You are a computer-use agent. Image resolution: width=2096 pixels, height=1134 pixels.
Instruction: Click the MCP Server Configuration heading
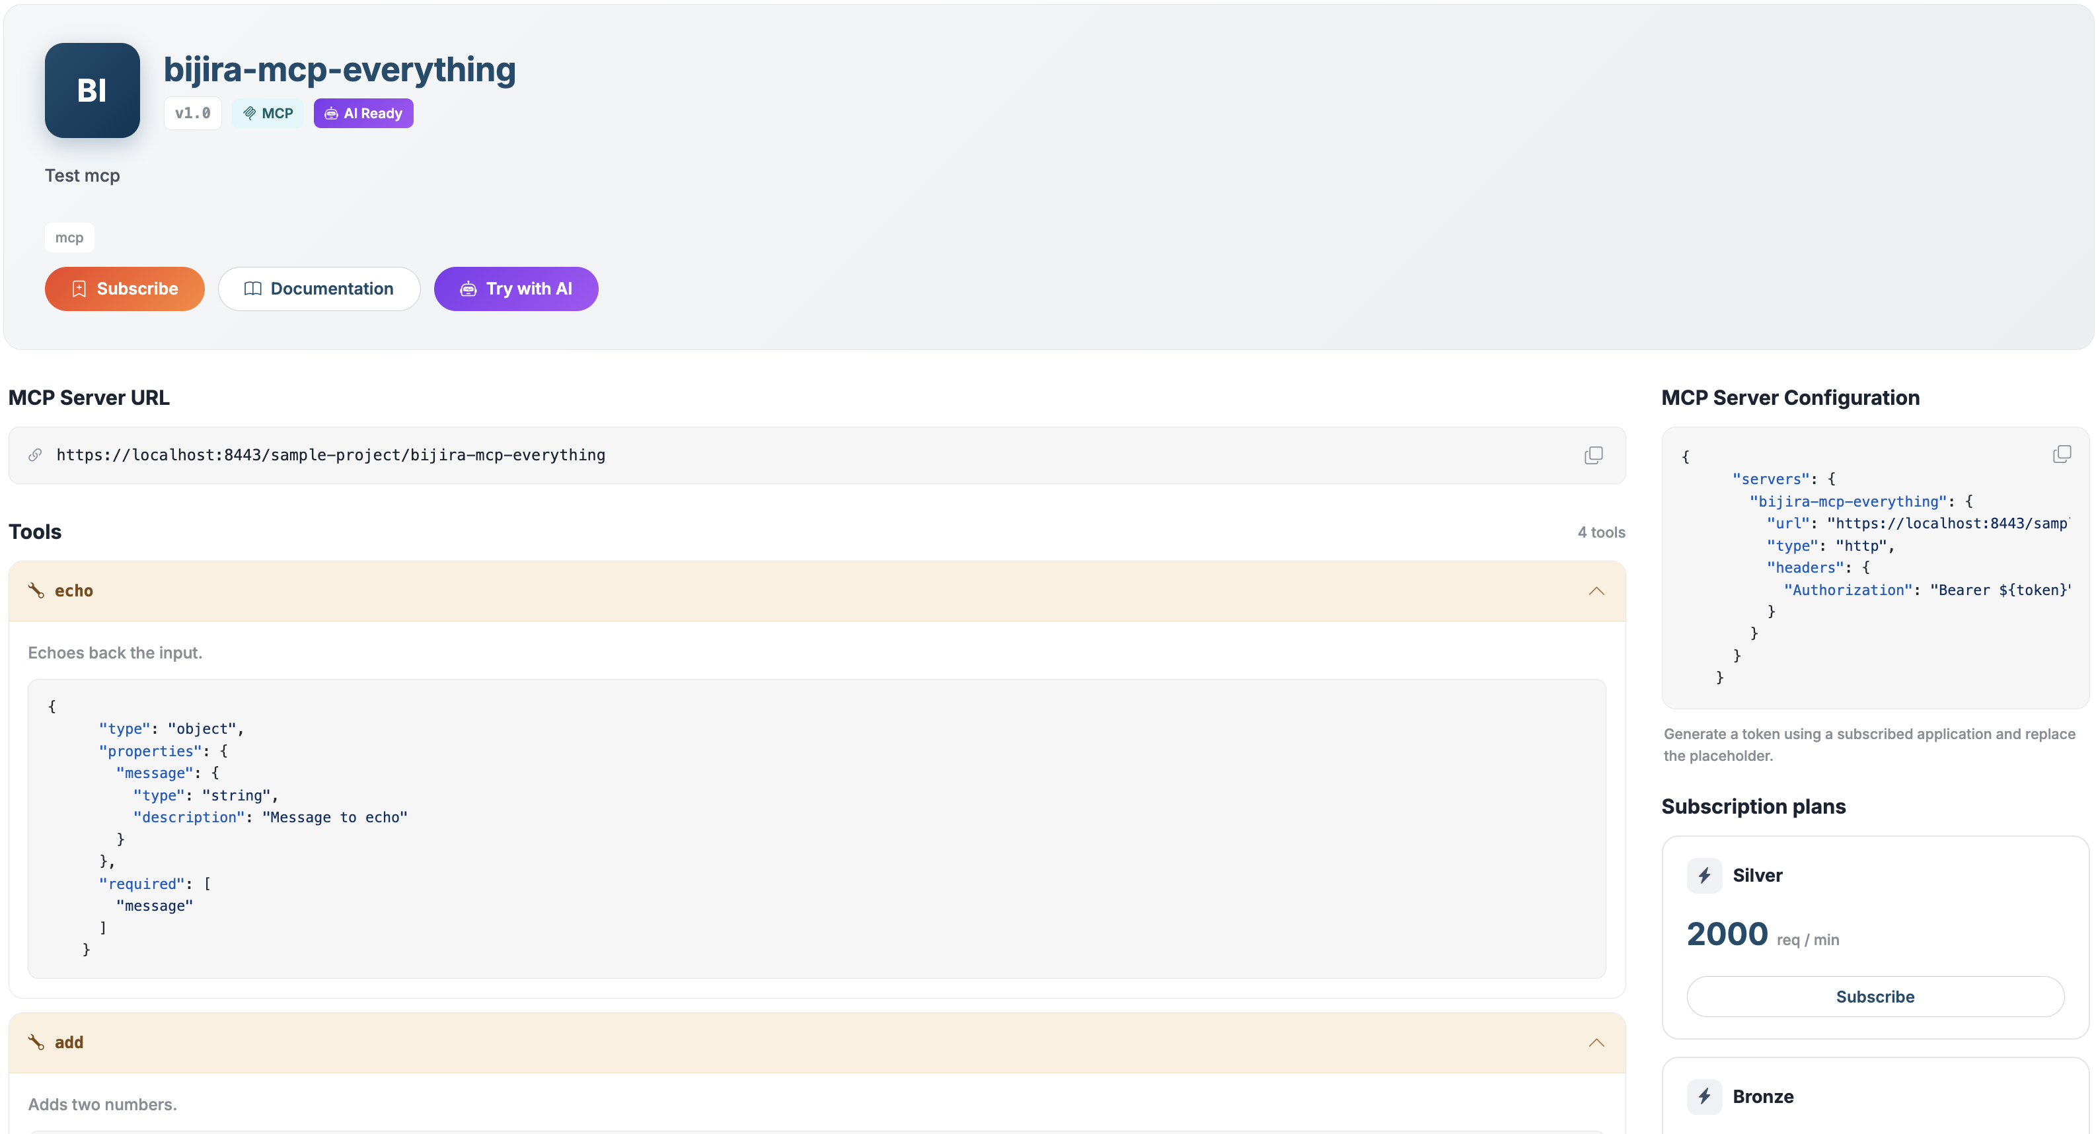point(1790,398)
